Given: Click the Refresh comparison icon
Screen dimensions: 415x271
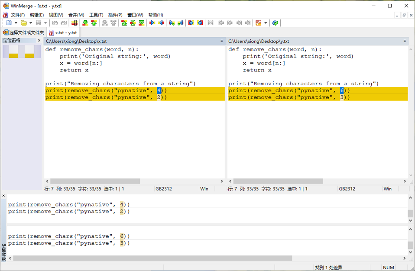Looking at the screenshot, I should coord(275,23).
